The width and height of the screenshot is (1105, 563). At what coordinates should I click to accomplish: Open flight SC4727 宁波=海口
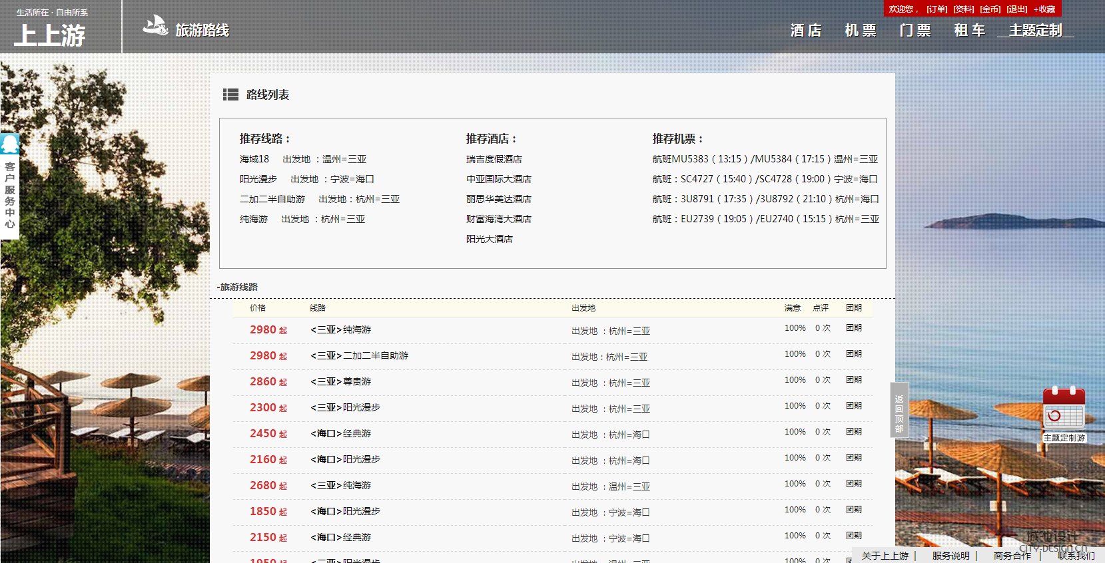coord(765,179)
